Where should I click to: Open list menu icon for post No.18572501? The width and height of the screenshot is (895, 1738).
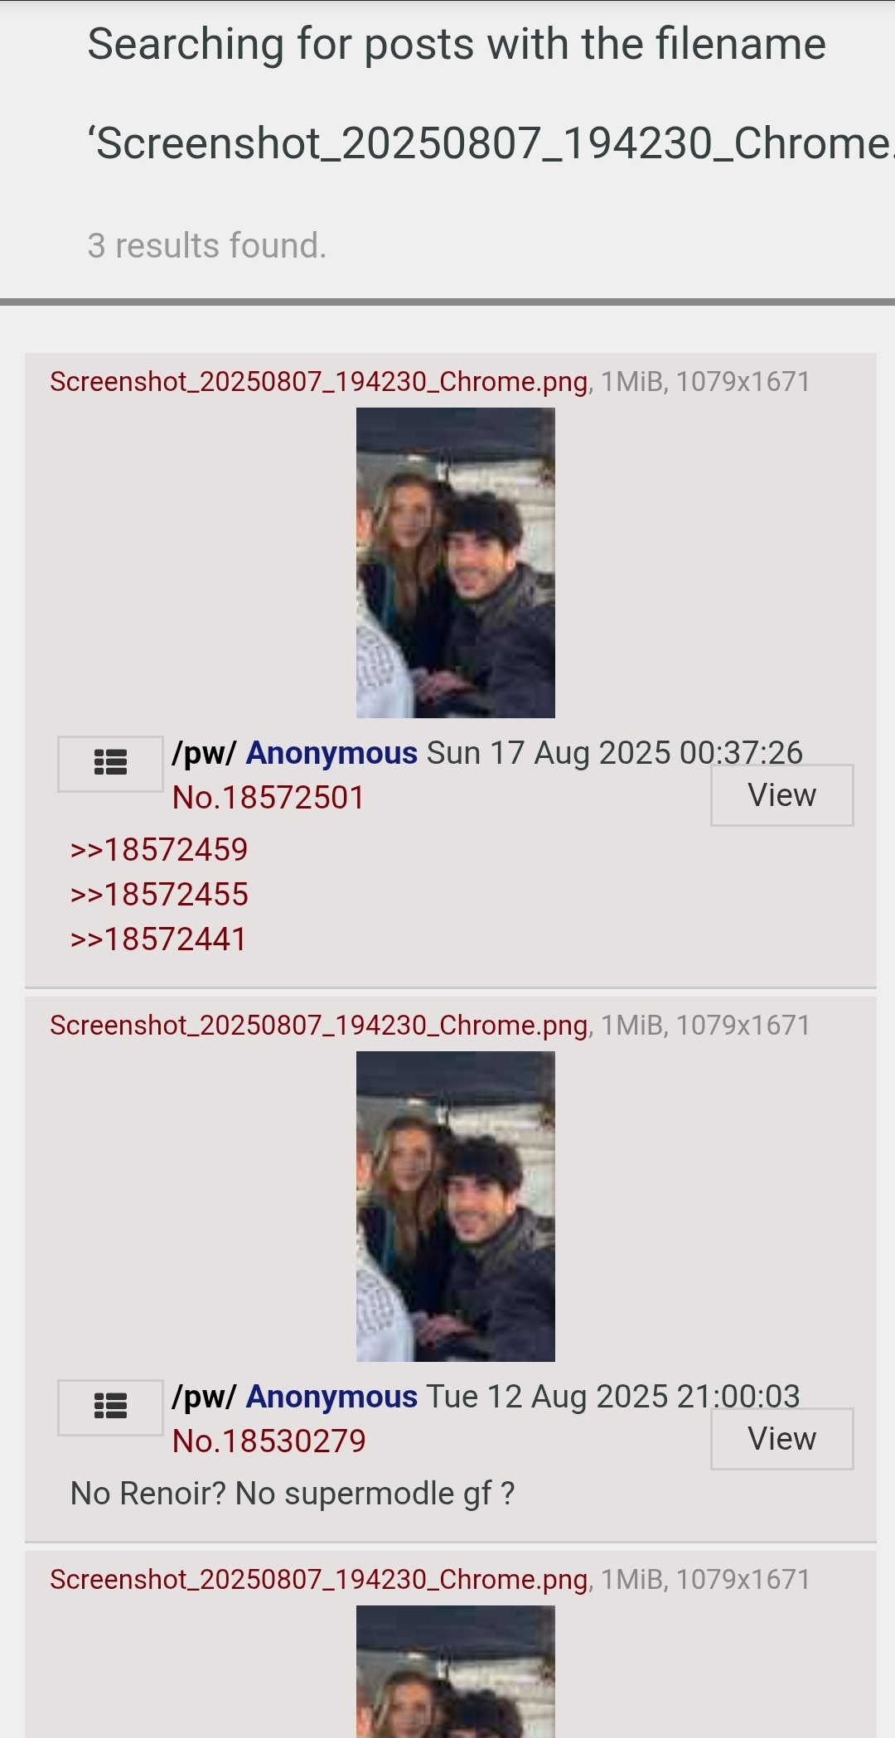click(110, 764)
